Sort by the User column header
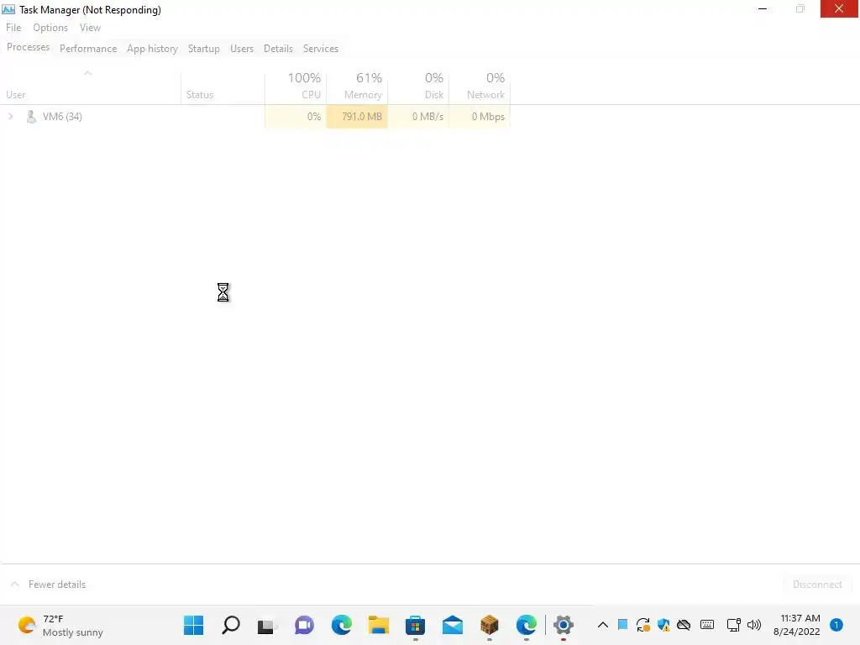Screen dimensions: 860x645 [x=91, y=87]
